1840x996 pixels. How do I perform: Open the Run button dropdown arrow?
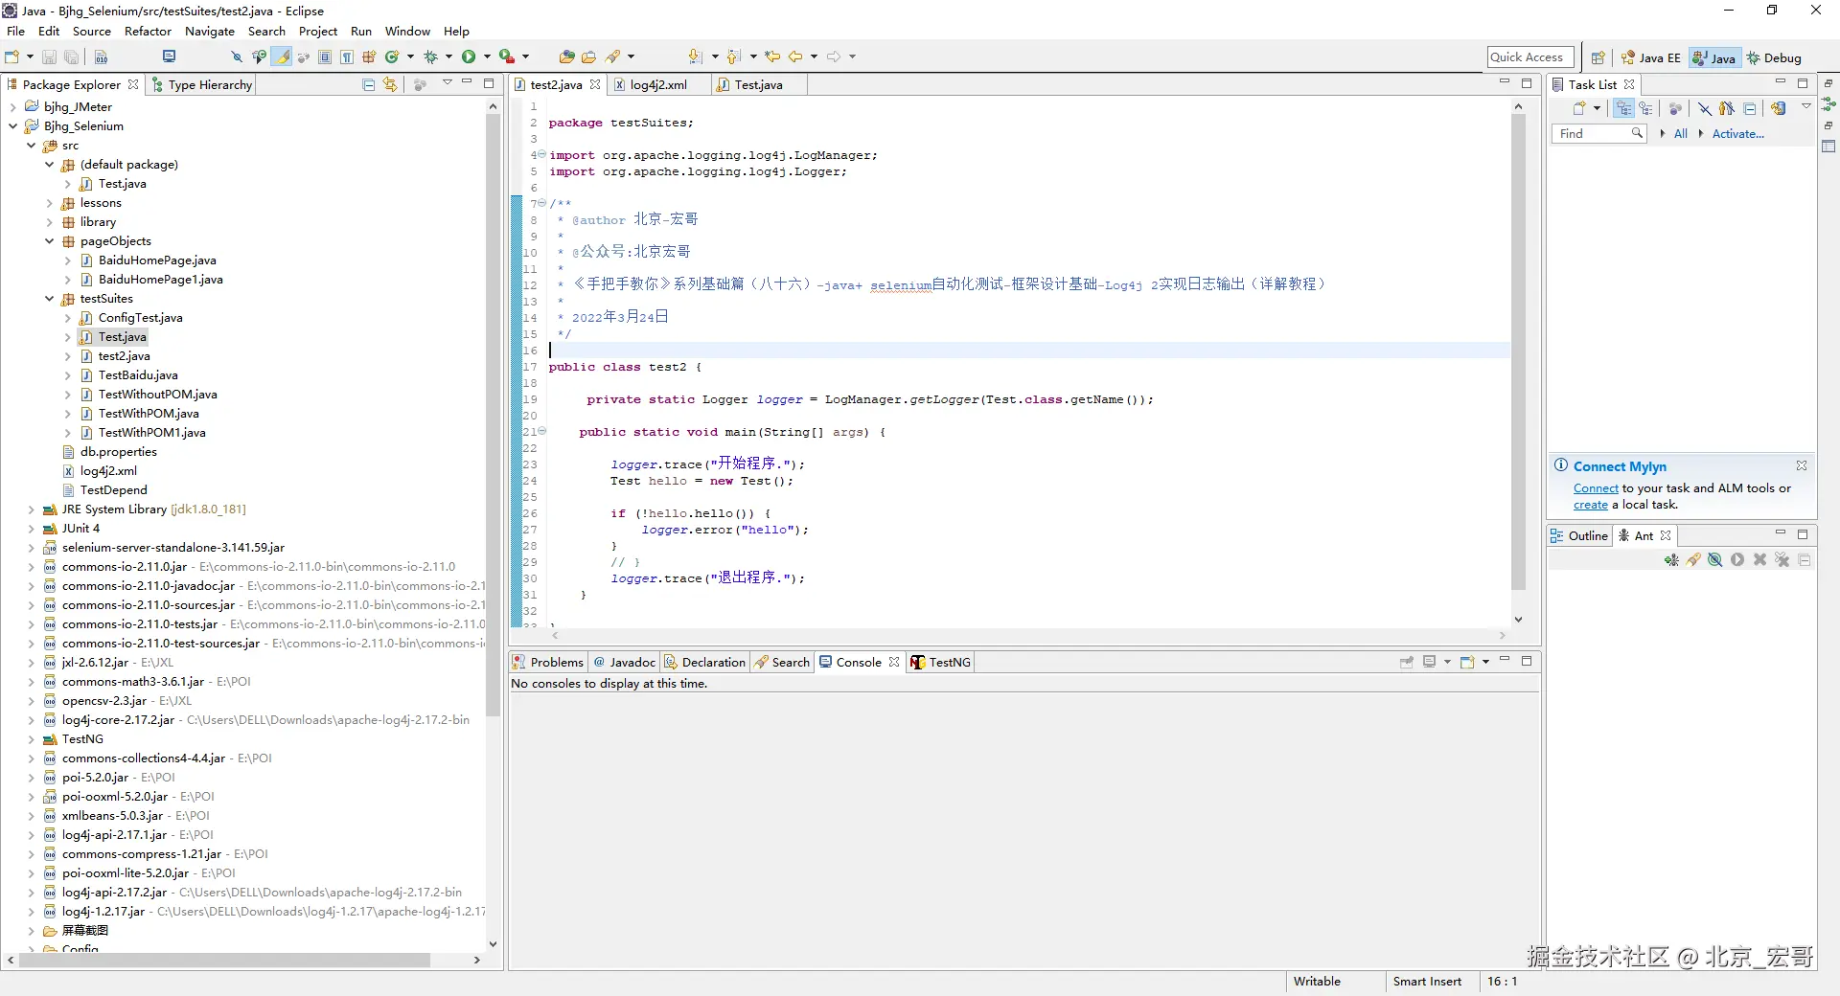487,57
